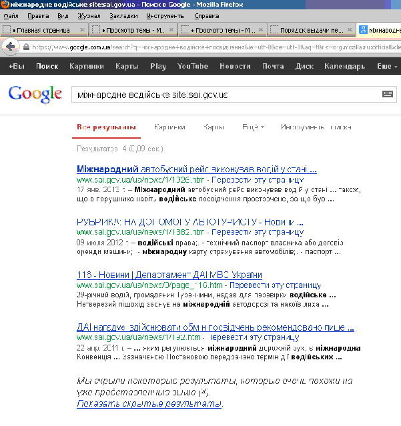The image size is (401, 426).
Task: Expand the Ещё filter dropdown
Action: click(253, 127)
